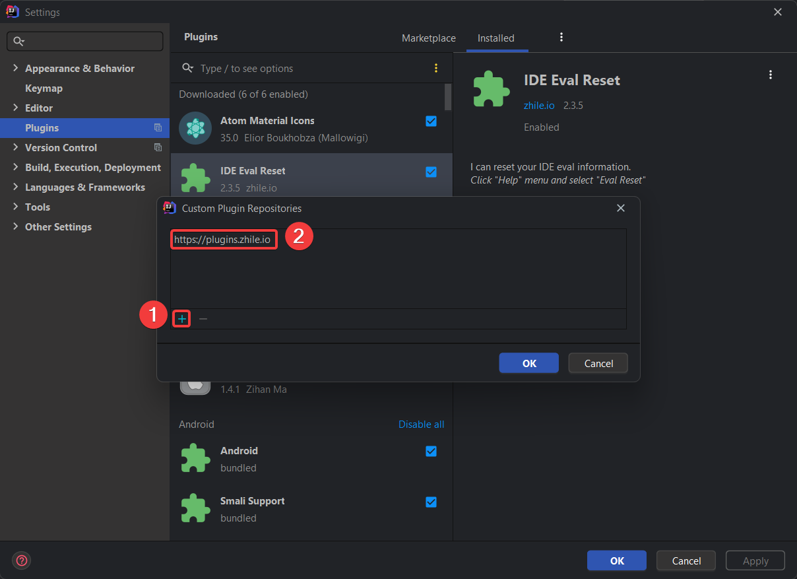This screenshot has width=797, height=579.
Task: Close the Custom Plugin Repositories dialog
Action: (x=621, y=208)
